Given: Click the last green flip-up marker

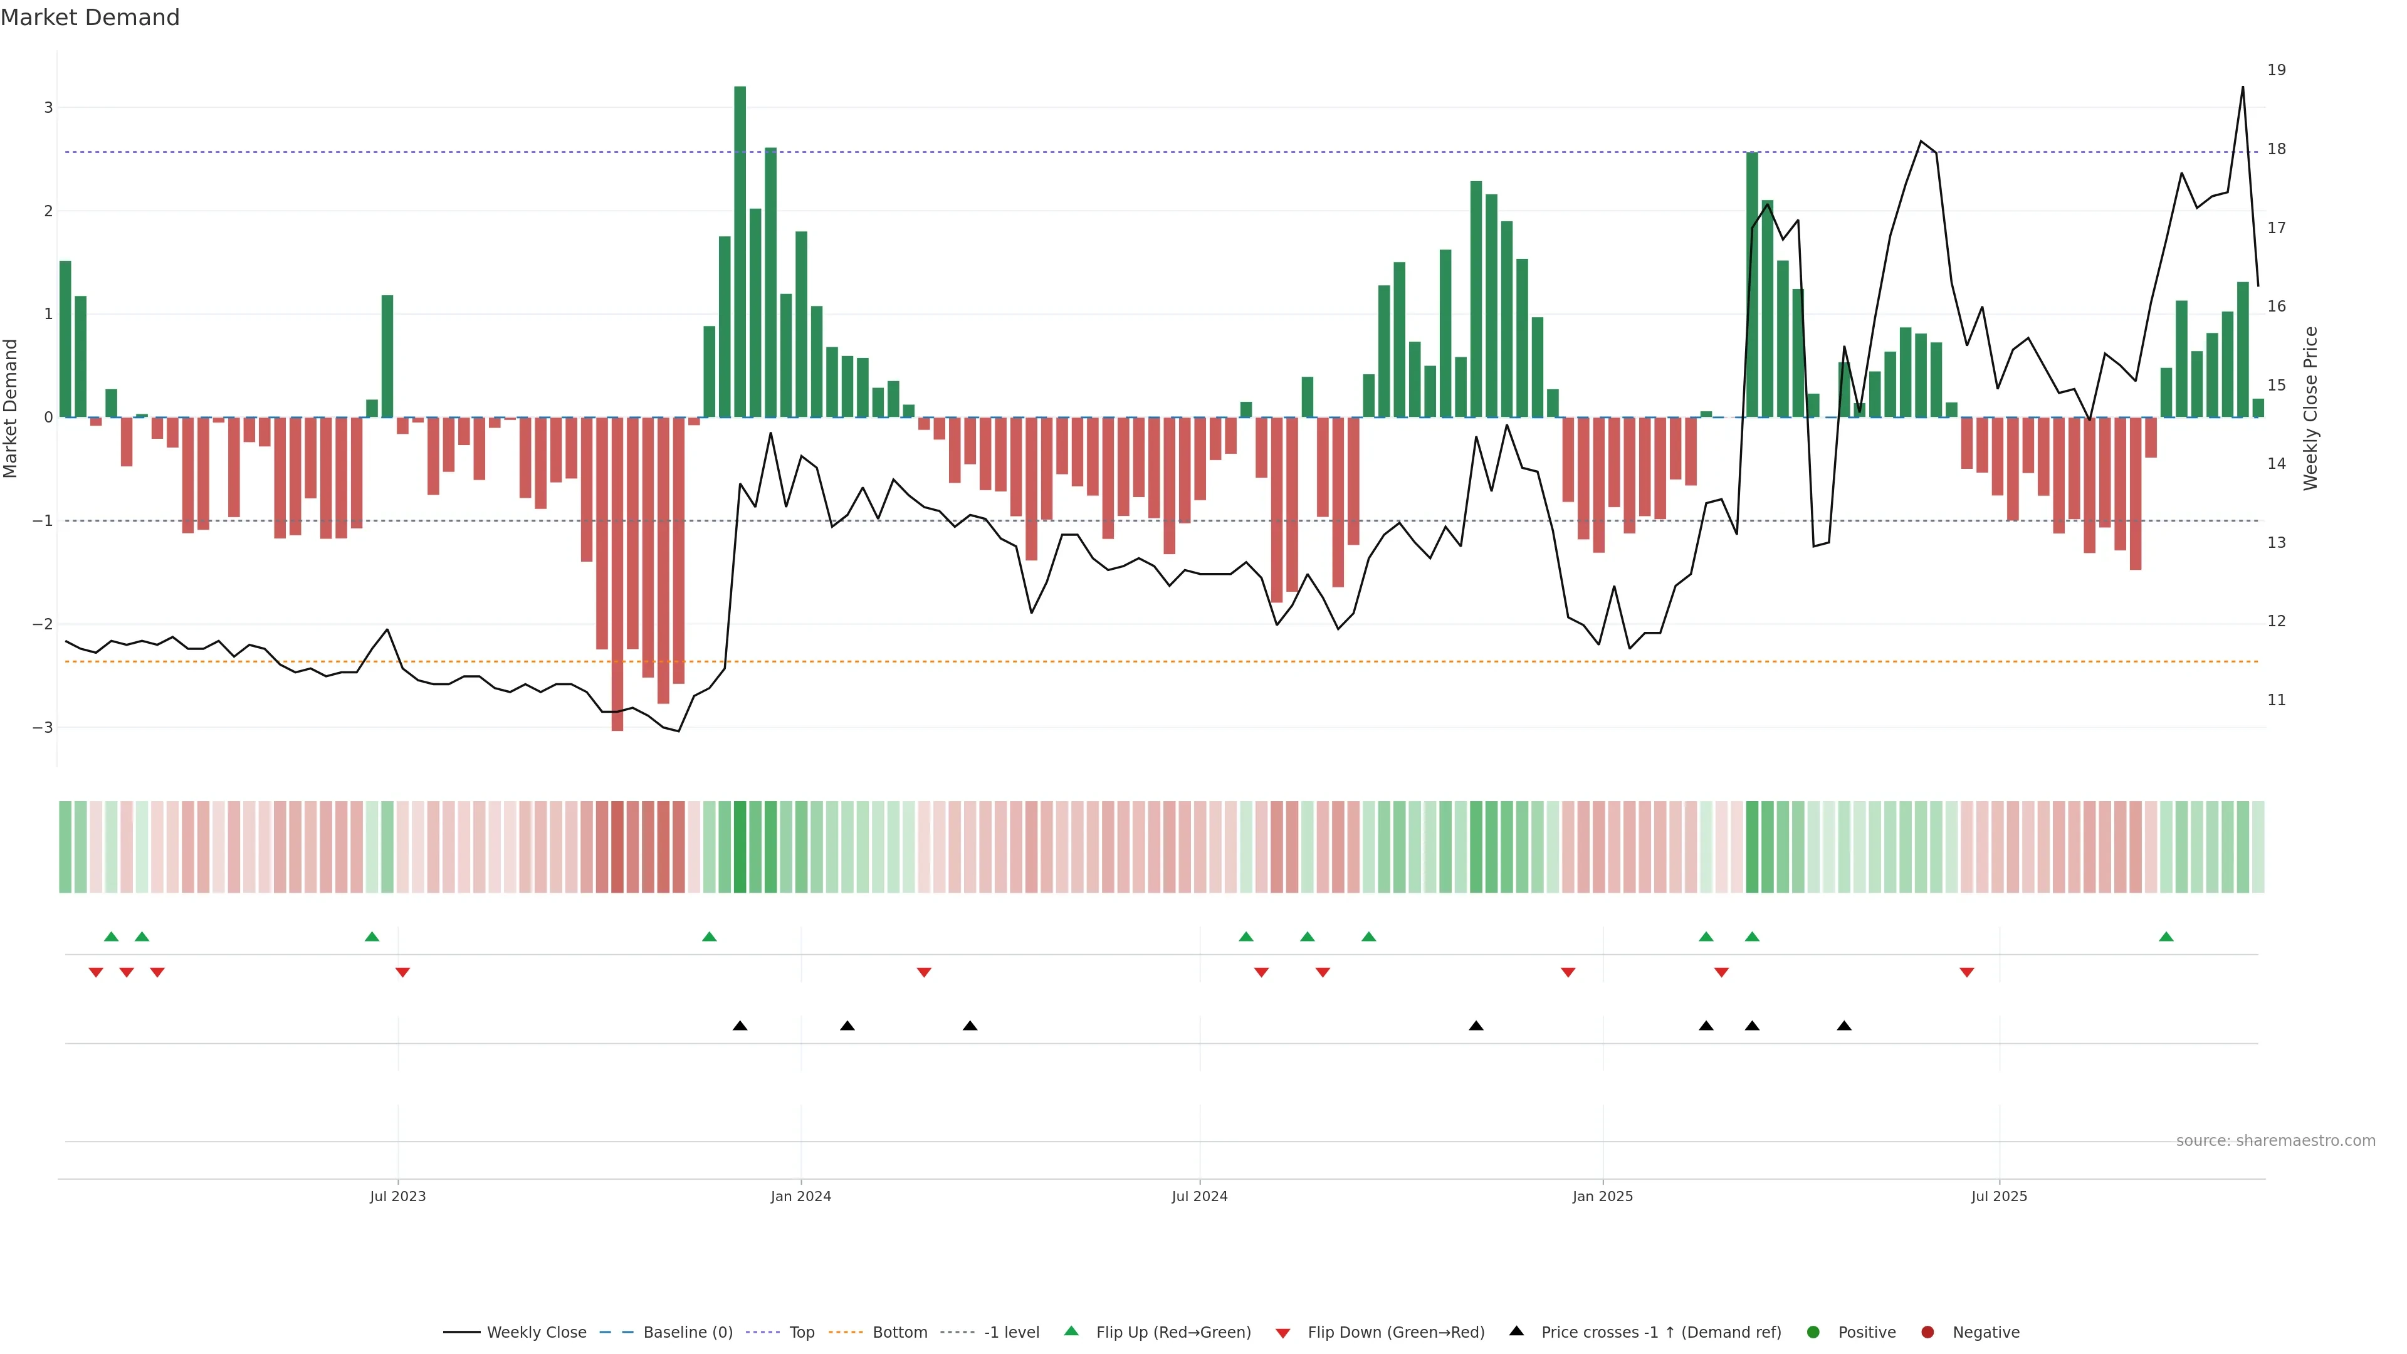Looking at the screenshot, I should click(x=2166, y=937).
